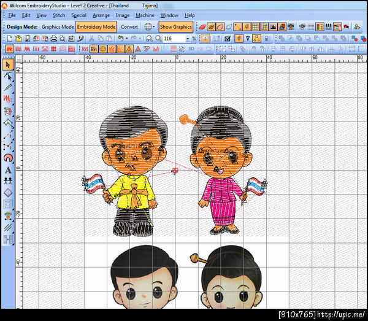
Task: Open the Arrange menu
Action: click(101, 15)
